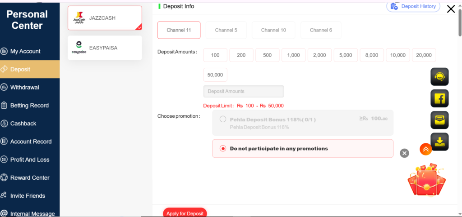Choose the 2,000 deposit amount
The height and width of the screenshot is (217, 462).
320,55
